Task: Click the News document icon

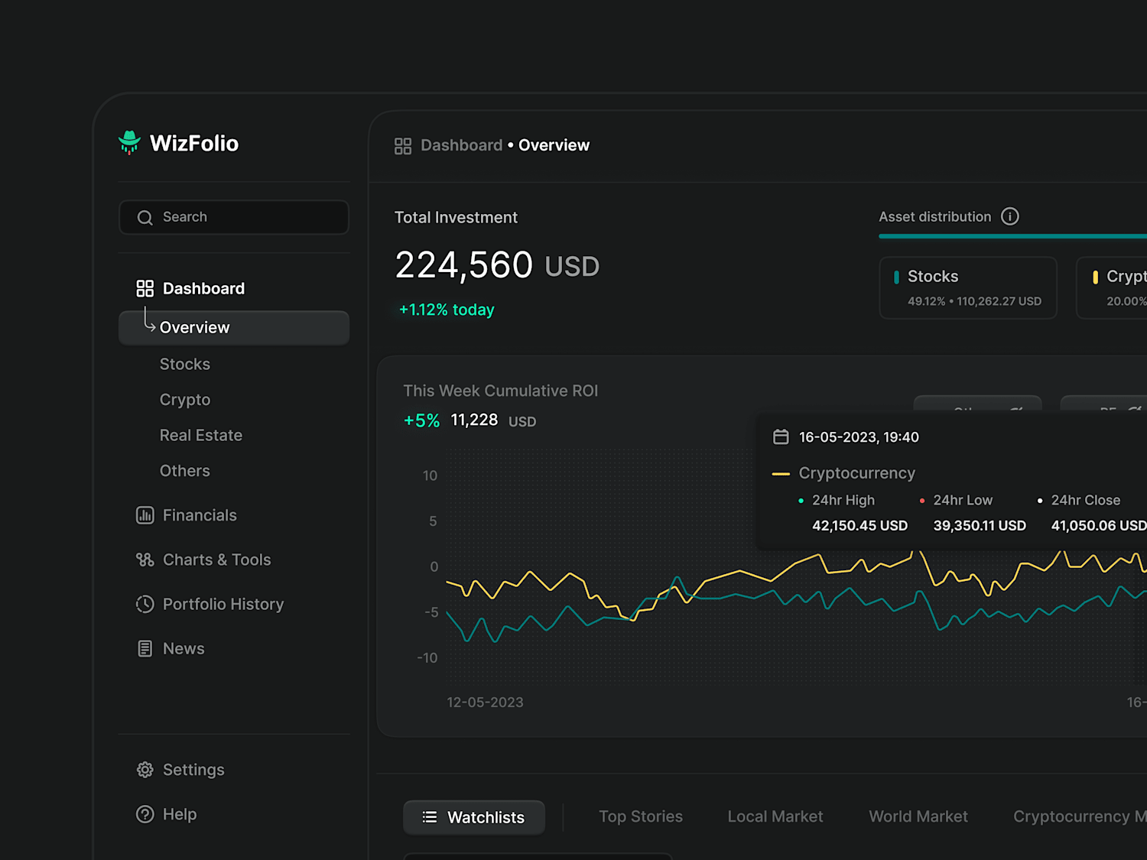Action: pyautogui.click(x=145, y=648)
